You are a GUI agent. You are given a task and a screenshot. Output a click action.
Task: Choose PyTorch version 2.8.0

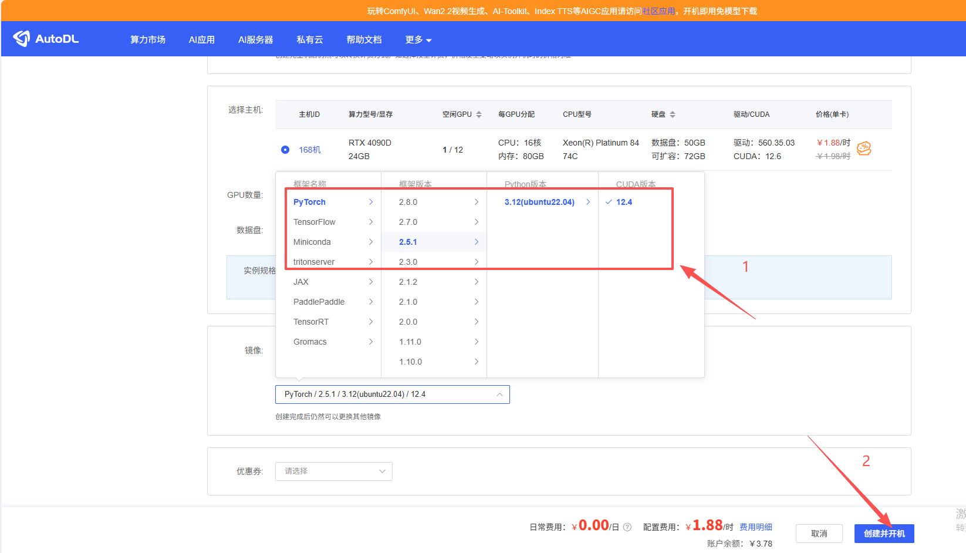click(408, 202)
